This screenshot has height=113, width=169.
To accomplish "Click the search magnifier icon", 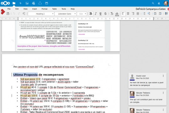I will click(x=153, y=3).
